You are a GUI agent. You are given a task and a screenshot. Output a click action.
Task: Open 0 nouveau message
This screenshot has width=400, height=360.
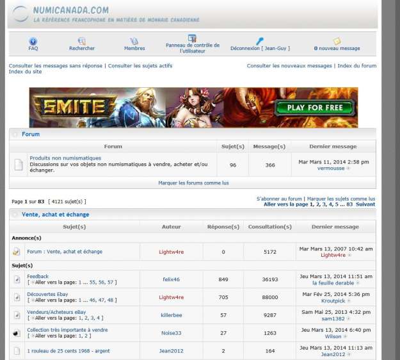(337, 48)
